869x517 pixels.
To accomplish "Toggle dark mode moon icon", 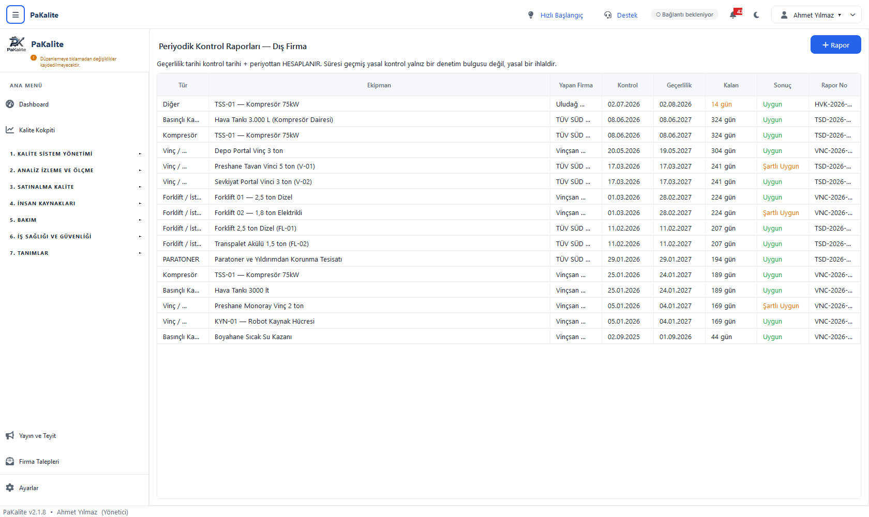I will (x=757, y=15).
